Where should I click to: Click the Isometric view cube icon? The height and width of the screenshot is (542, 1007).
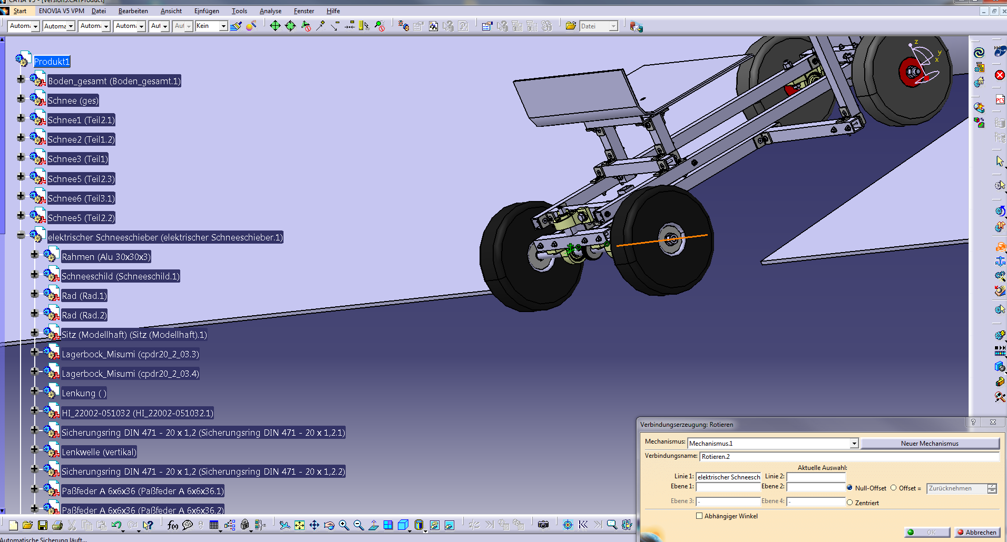[x=403, y=525]
